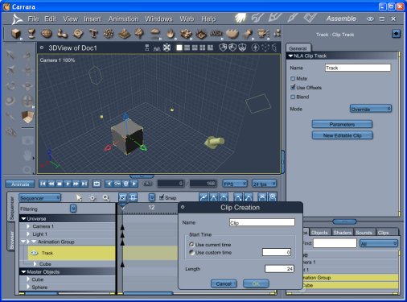Click the New Editable Clip button

click(342, 135)
